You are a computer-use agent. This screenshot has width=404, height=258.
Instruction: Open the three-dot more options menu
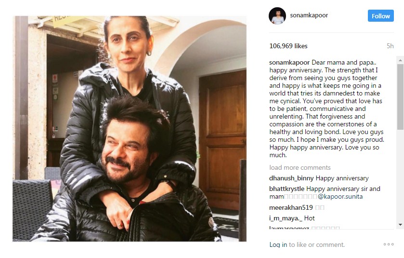[x=389, y=244]
